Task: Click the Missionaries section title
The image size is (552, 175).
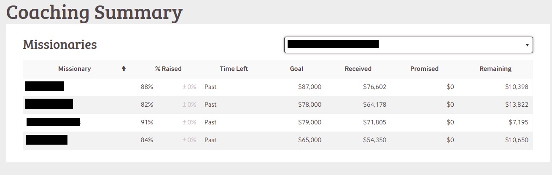Action: coord(60,45)
